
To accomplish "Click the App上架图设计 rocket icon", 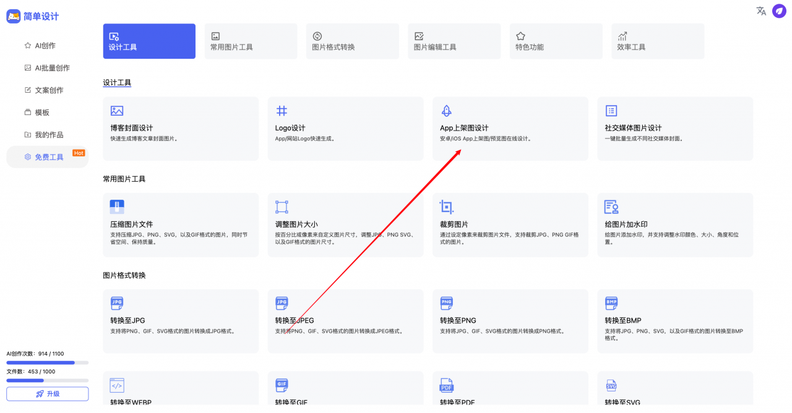I will point(446,111).
